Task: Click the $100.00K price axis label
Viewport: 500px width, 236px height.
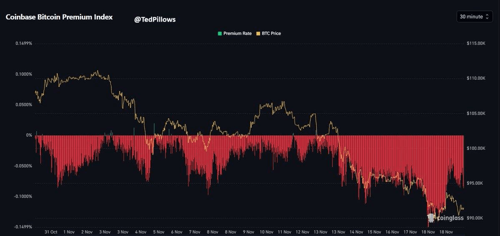Action: (x=475, y=149)
